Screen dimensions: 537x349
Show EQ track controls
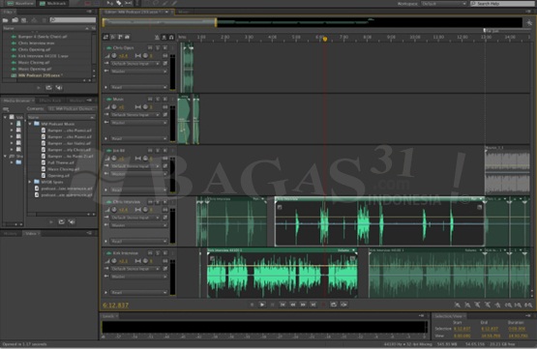tap(128, 37)
